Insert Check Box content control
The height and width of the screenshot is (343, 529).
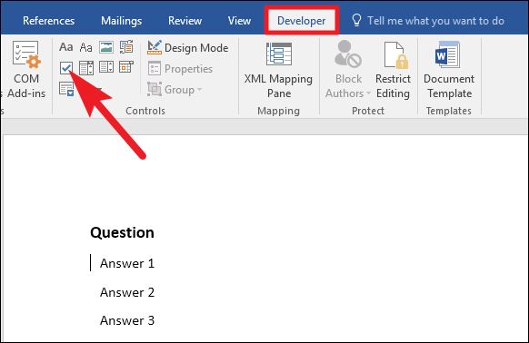click(x=66, y=68)
